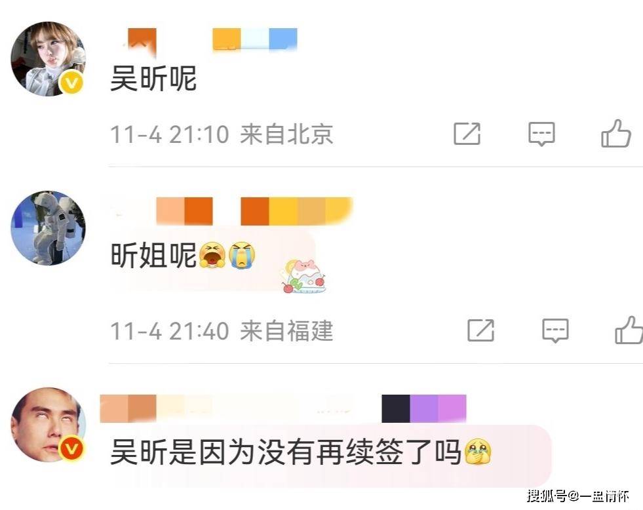Viewport: 643px width, 510px height.
Task: Tap timestamp 11-4 21:40 来自福建
Action: tap(222, 331)
